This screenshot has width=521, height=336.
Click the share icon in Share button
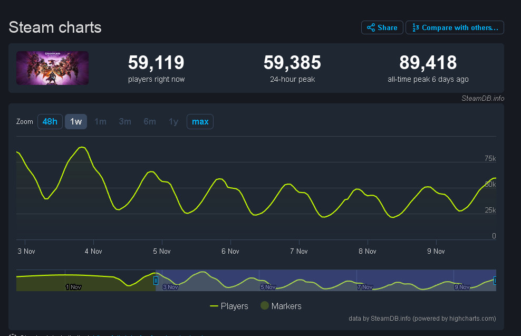(371, 27)
